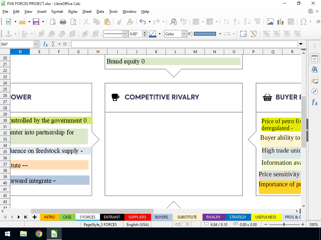This screenshot has width=321, height=240.
Task: Click the Clear Direct Formatting icon
Action: (x=130, y=22)
